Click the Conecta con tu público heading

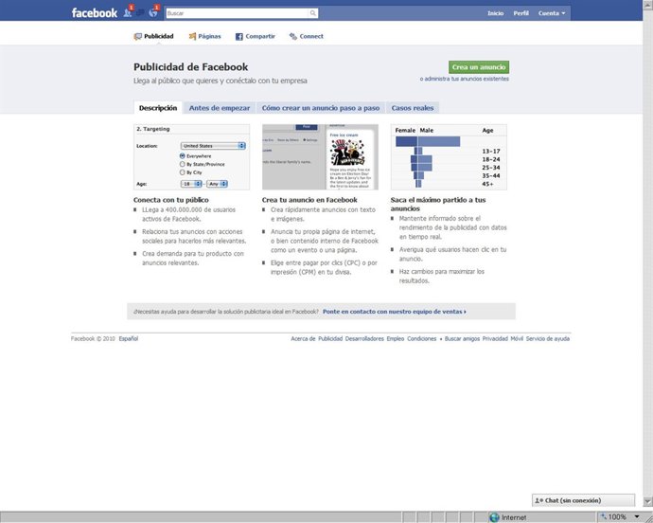coord(171,200)
